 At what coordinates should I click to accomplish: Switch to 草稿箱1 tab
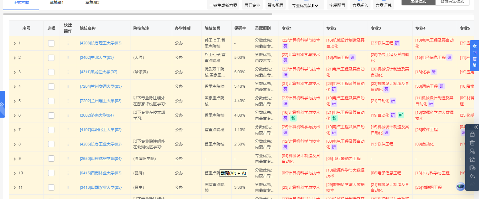(57, 3)
